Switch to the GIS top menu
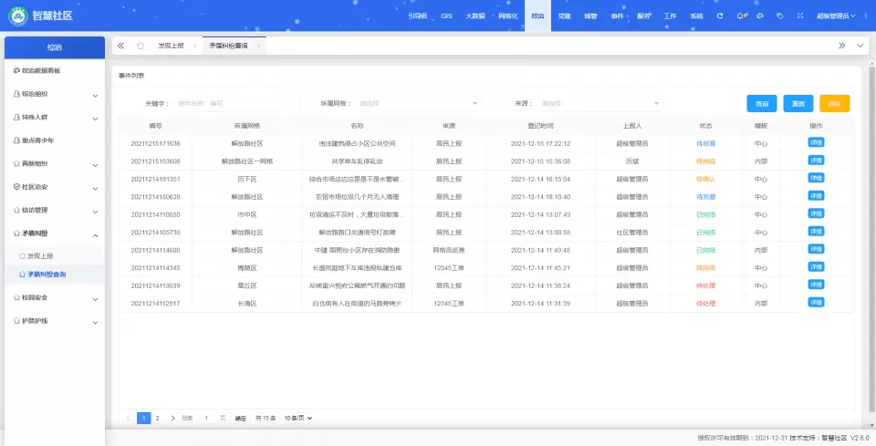This screenshot has width=876, height=446. [x=446, y=16]
